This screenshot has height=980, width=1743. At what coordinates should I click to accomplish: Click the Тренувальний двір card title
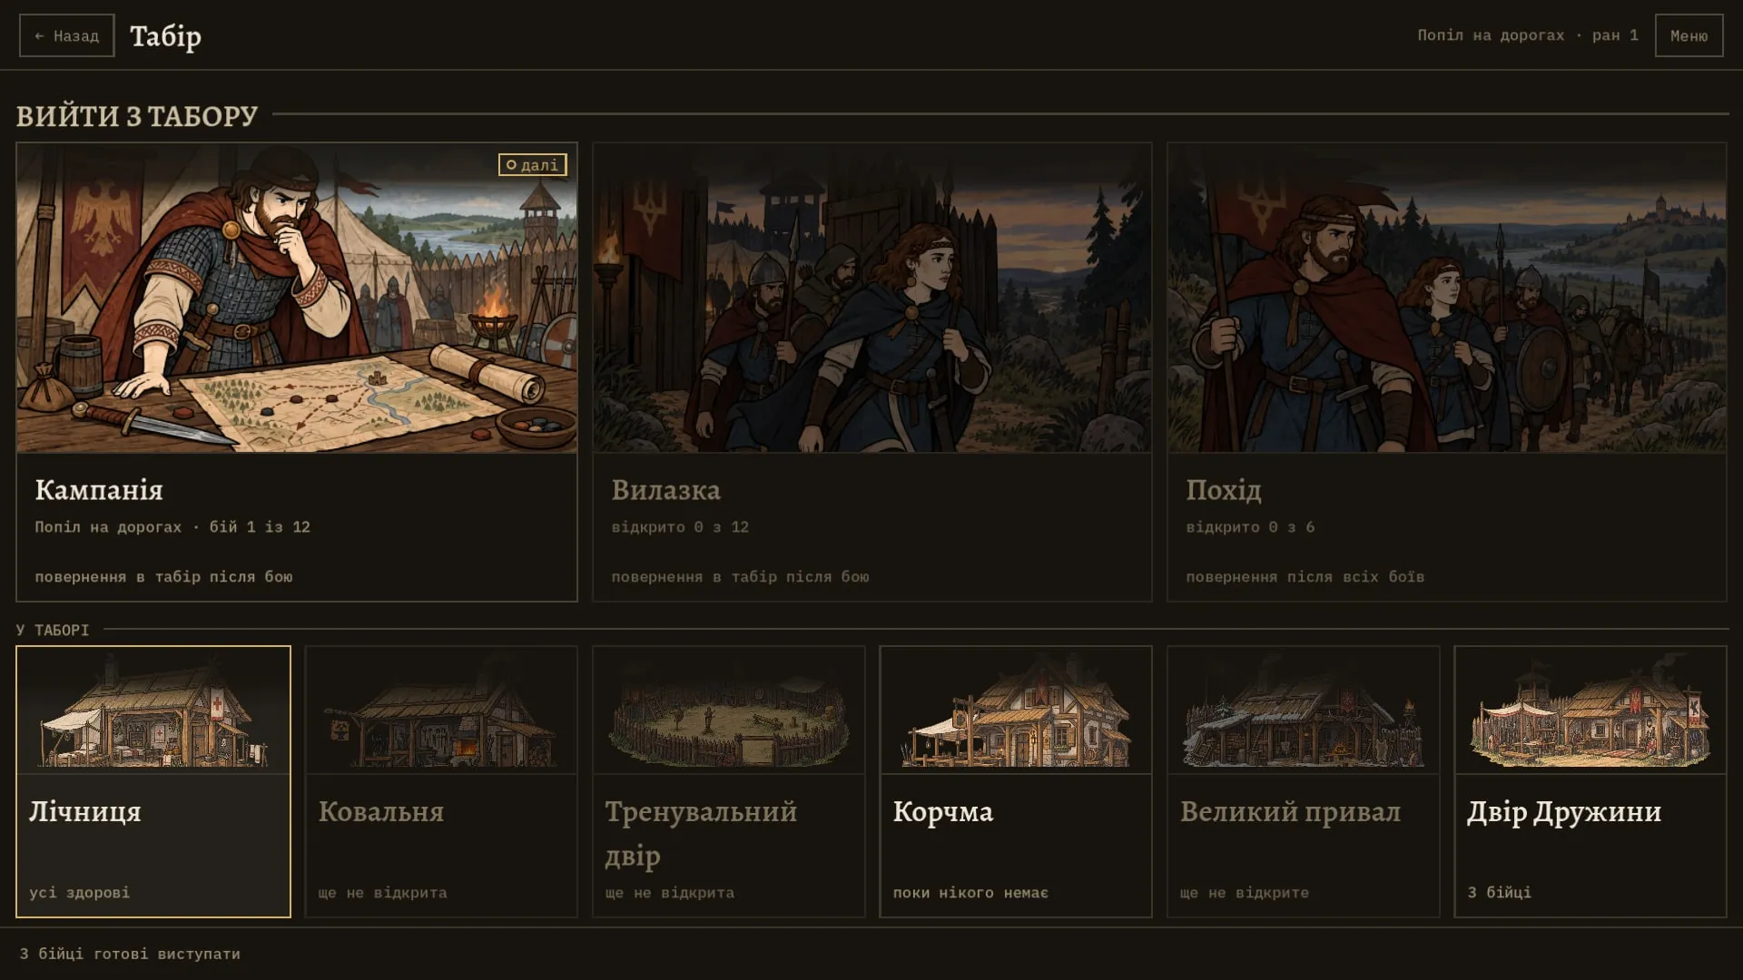(x=701, y=833)
